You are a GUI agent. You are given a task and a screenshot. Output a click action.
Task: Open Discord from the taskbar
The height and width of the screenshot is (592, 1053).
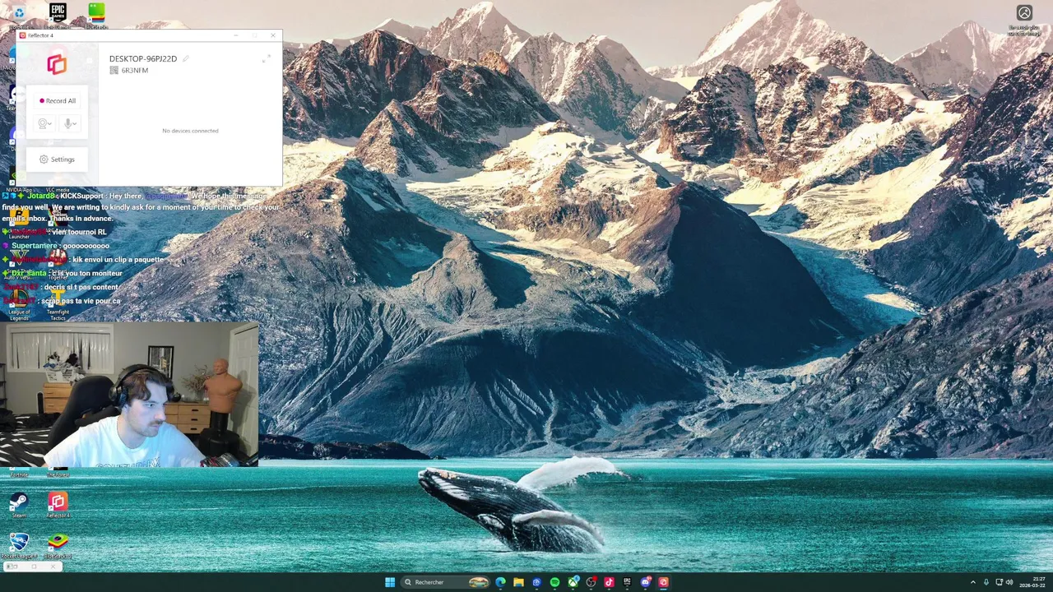pos(646,582)
